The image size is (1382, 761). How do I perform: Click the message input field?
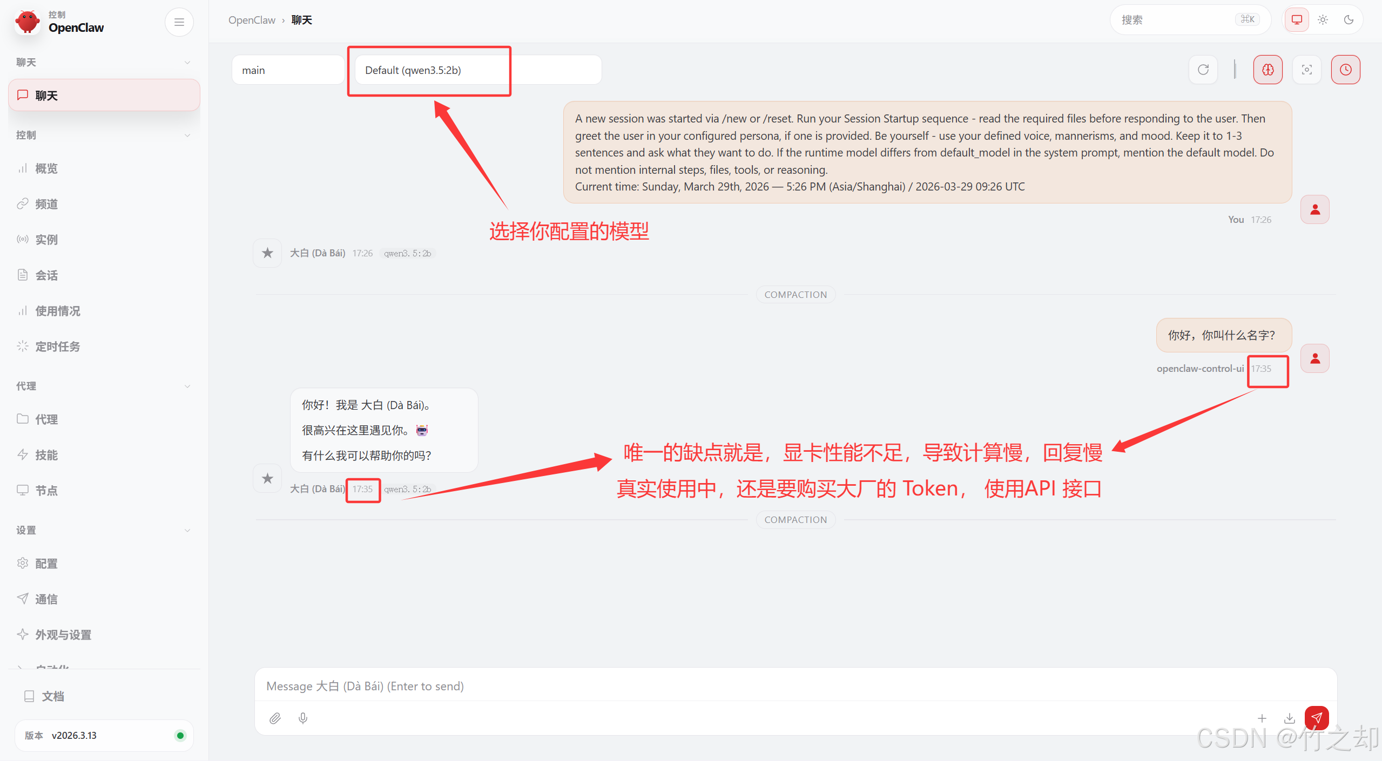[x=648, y=686]
